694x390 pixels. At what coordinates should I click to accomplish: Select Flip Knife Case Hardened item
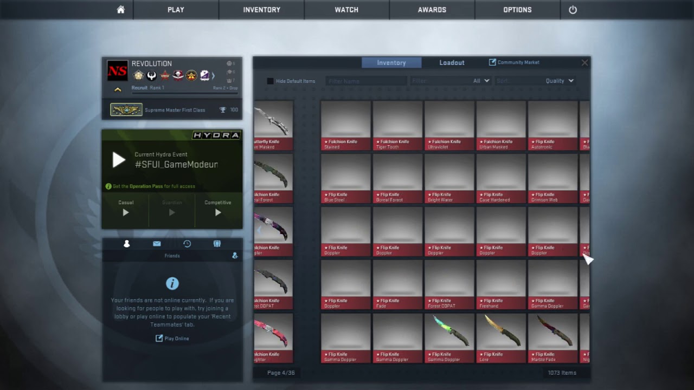pyautogui.click(x=501, y=178)
